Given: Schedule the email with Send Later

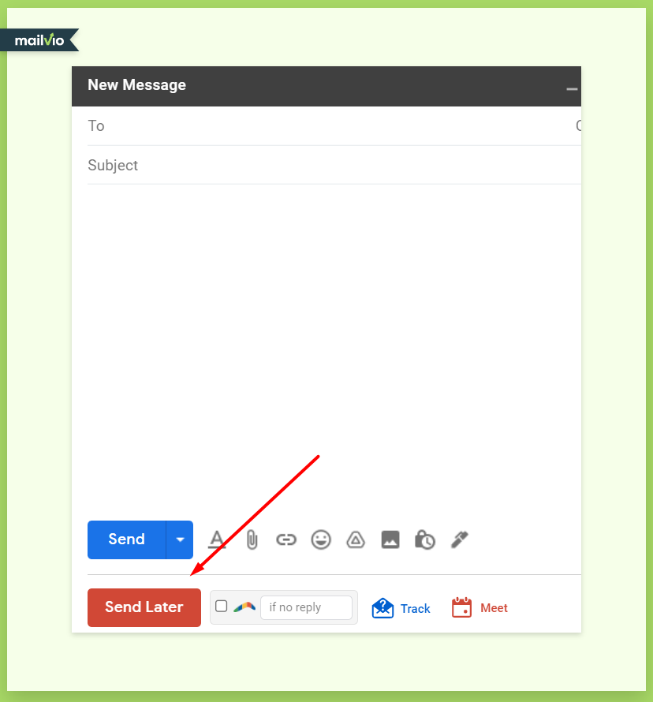Looking at the screenshot, I should point(144,607).
